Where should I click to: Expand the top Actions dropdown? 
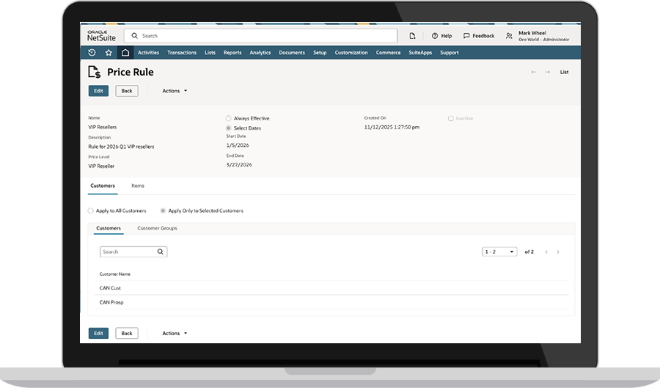click(175, 91)
